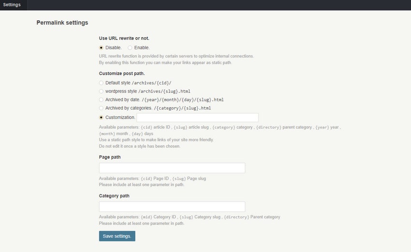This screenshot has height=252, width=411.
Task: Click the Save settings button
Action: pyautogui.click(x=117, y=236)
